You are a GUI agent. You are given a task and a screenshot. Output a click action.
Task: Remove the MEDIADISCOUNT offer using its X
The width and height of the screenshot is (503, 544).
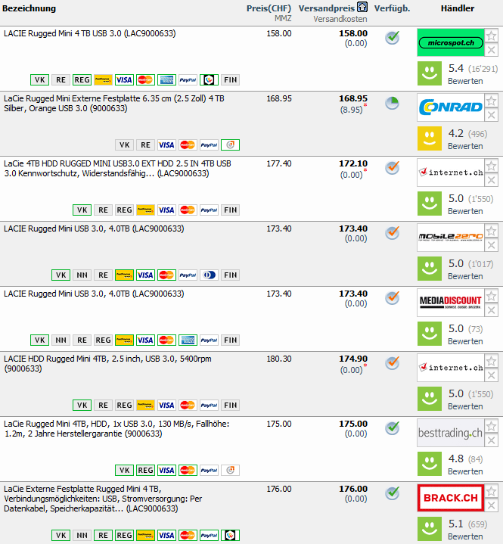click(x=491, y=310)
